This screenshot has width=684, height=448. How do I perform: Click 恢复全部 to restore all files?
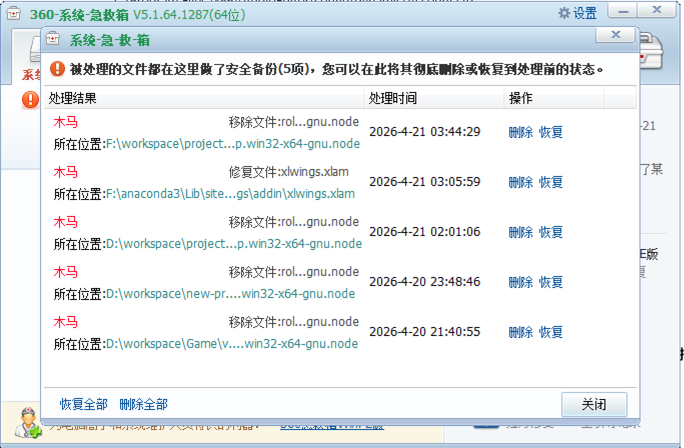84,404
